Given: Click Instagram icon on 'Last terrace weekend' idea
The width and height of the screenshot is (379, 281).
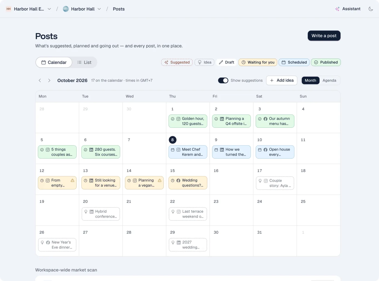Looking at the screenshot, I should 179,212.
